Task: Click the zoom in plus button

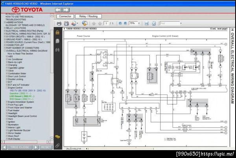Action: [125, 23]
